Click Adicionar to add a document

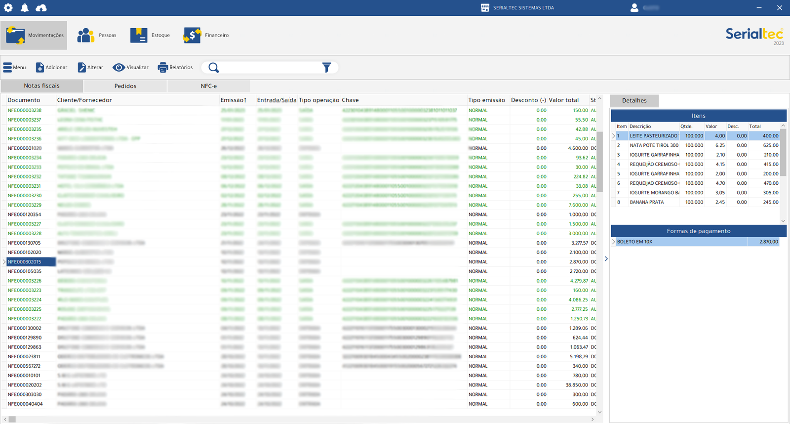(51, 67)
